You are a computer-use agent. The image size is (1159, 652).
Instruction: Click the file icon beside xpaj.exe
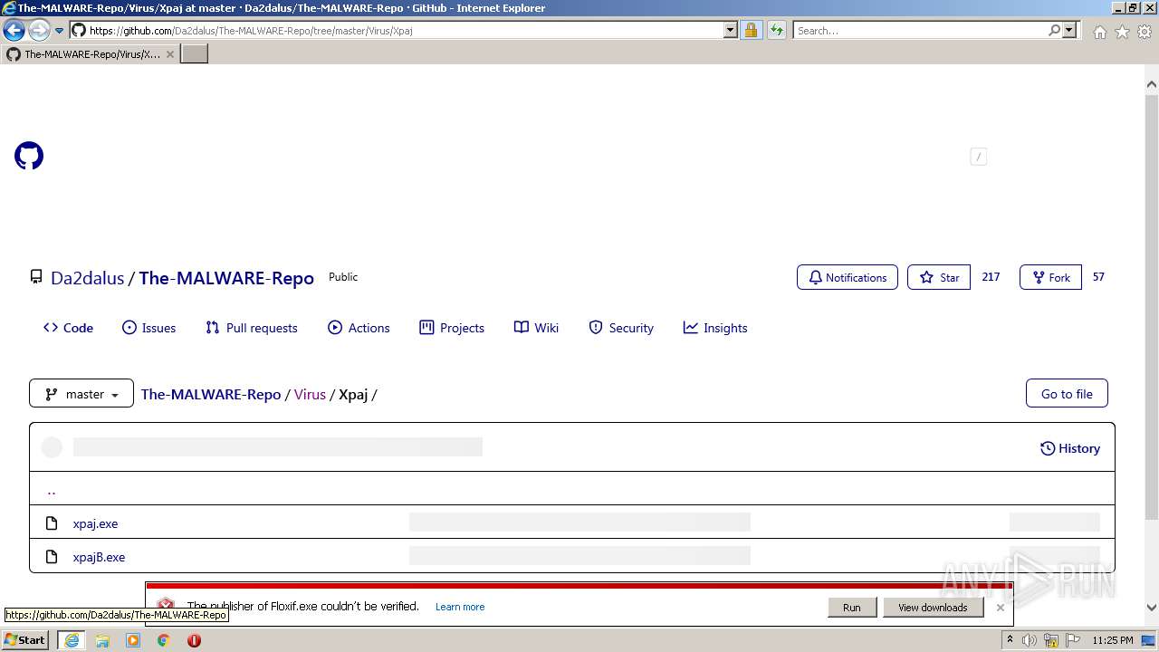pyautogui.click(x=52, y=523)
